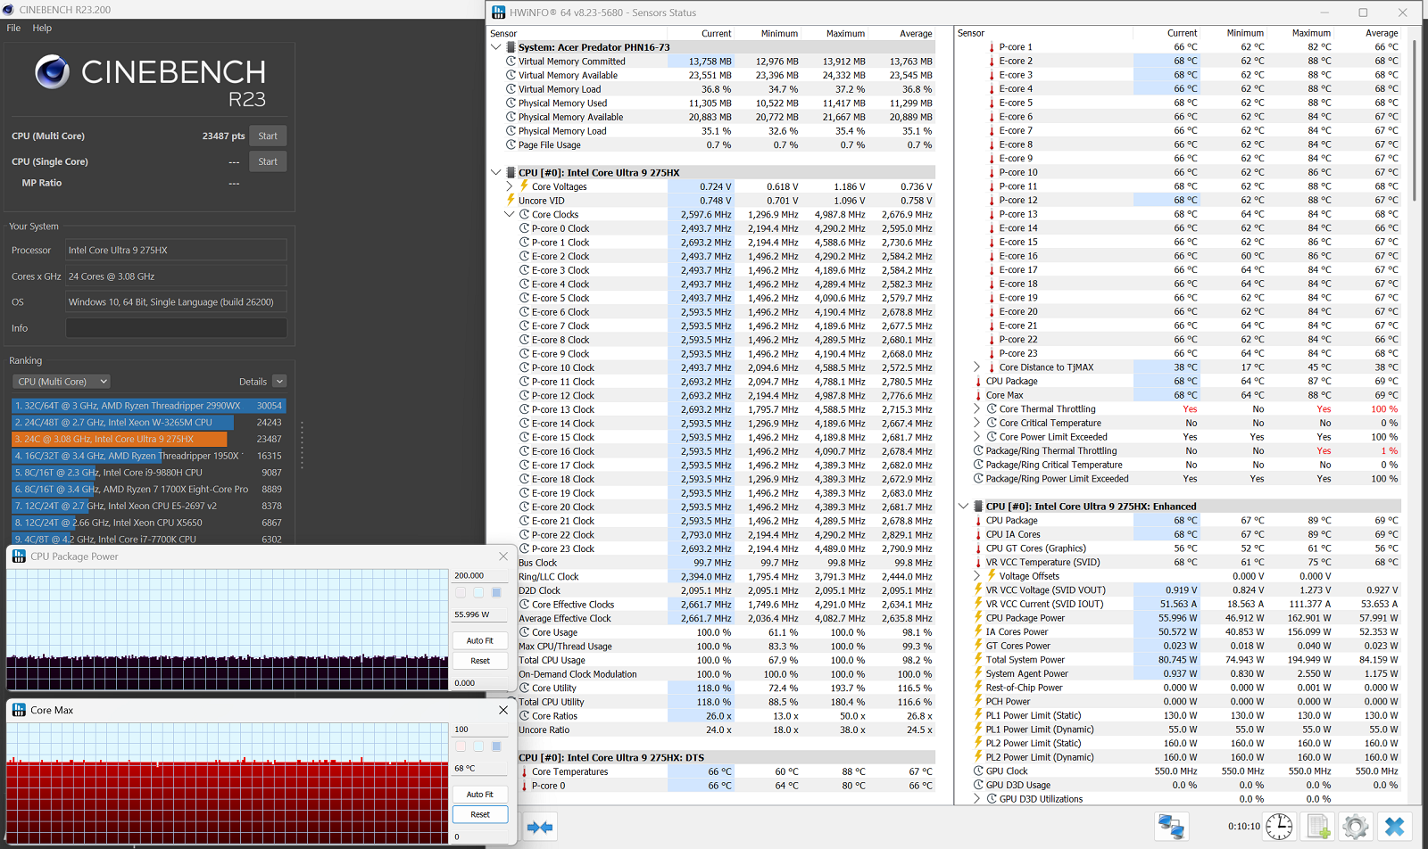Collapse the System Acer Predator sensor group
The width and height of the screenshot is (1428, 849).
click(496, 47)
